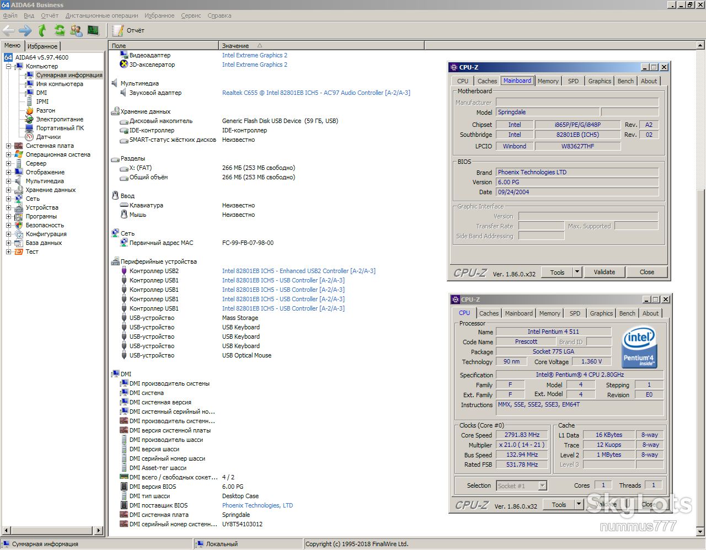Switch to Memory tab in upper CPU-Z
Screen dimensions: 706x550
[548, 81]
